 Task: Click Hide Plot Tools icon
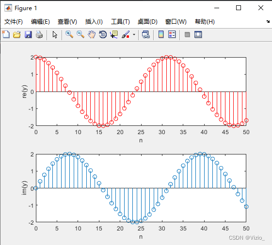click(x=187, y=35)
